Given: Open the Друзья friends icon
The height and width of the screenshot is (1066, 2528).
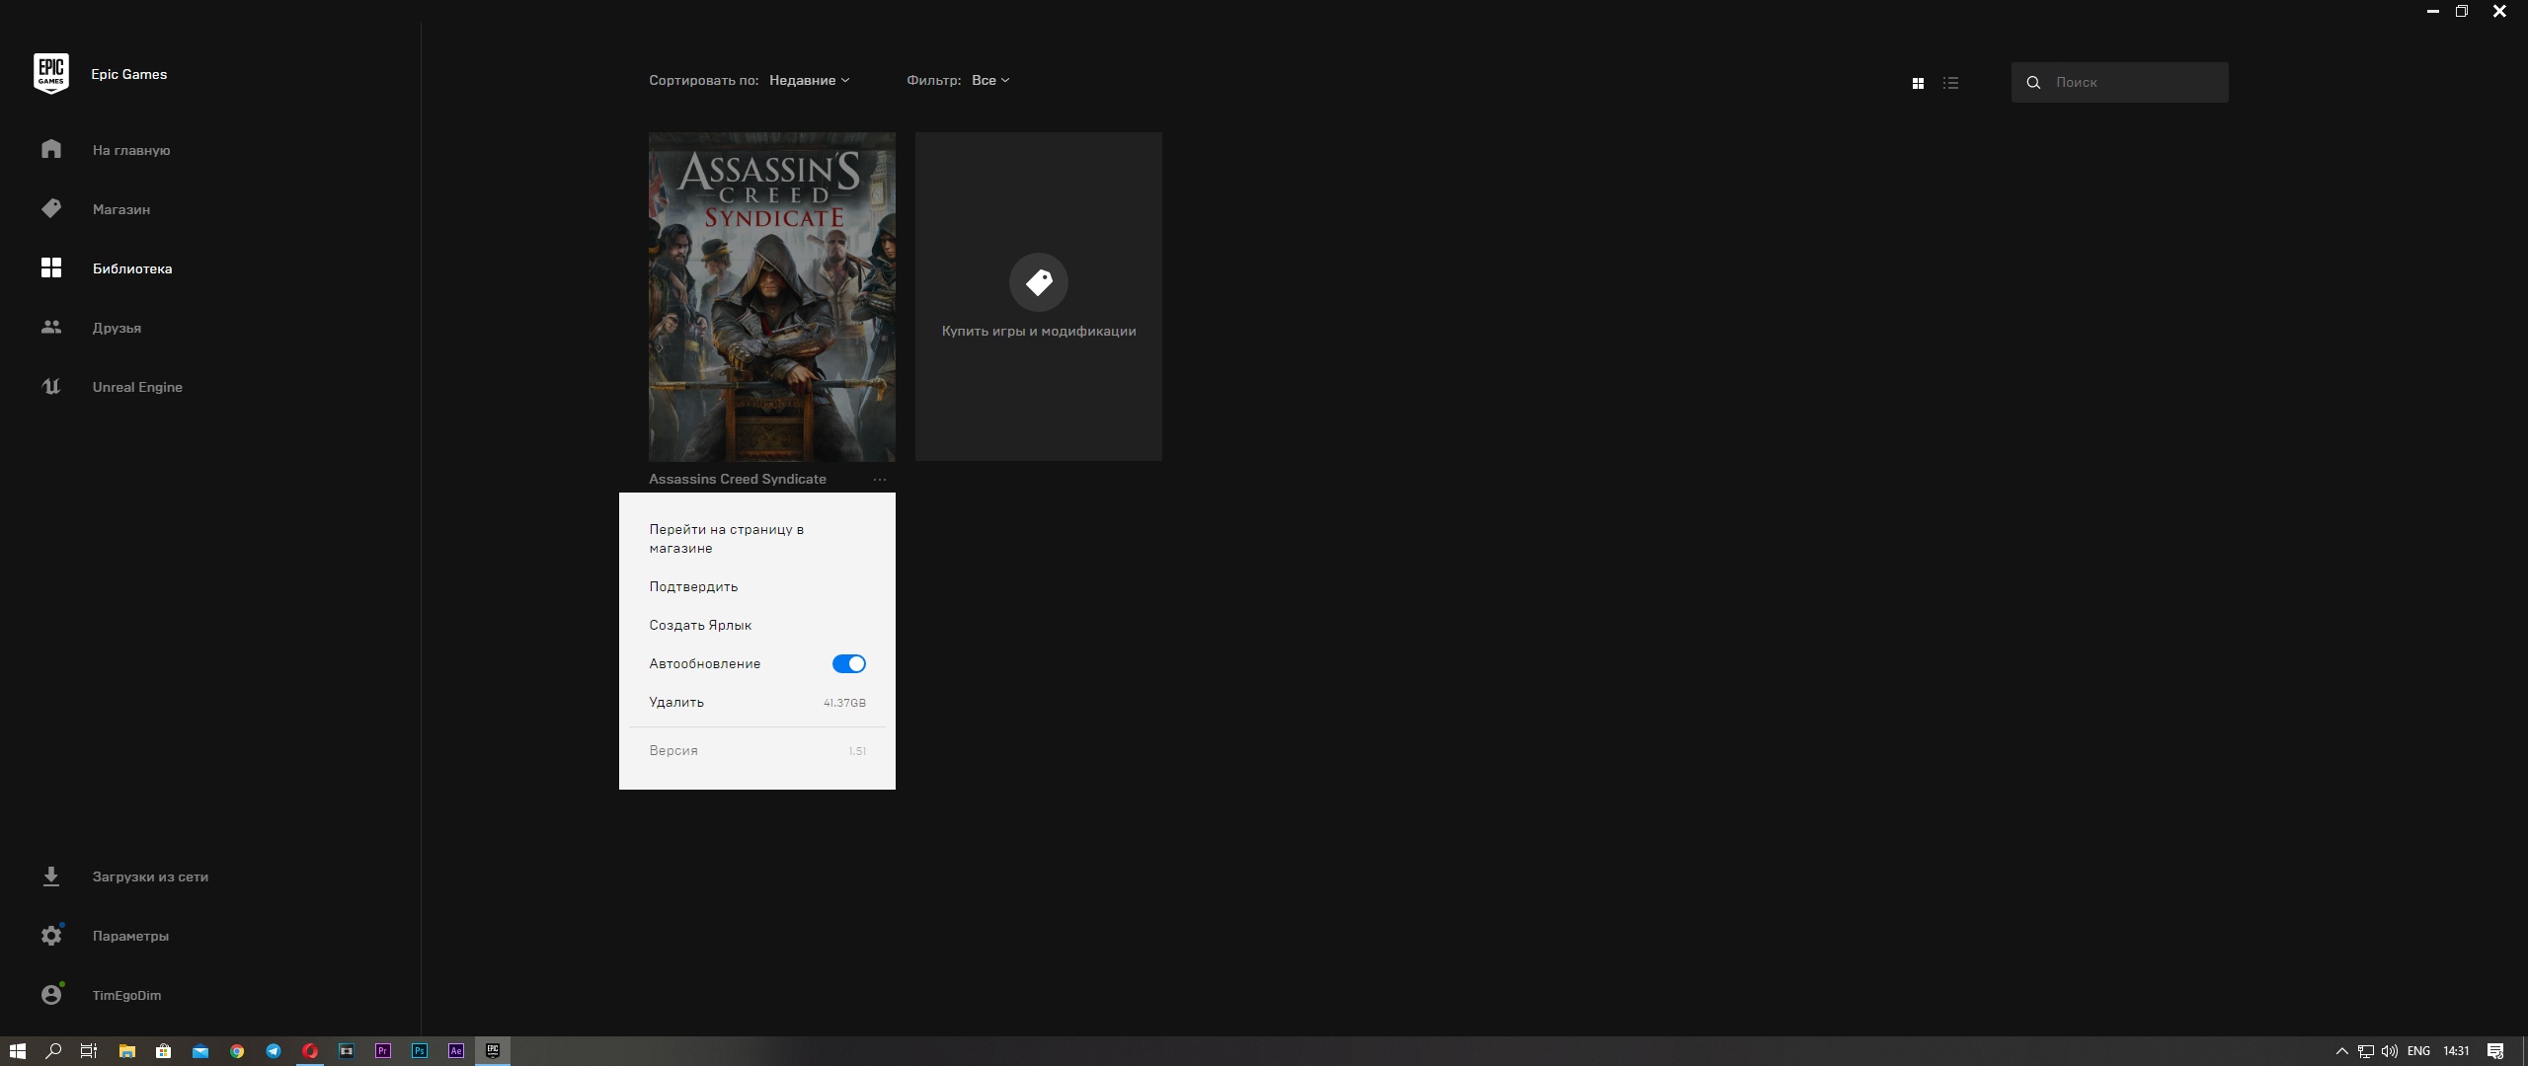Looking at the screenshot, I should tap(51, 327).
